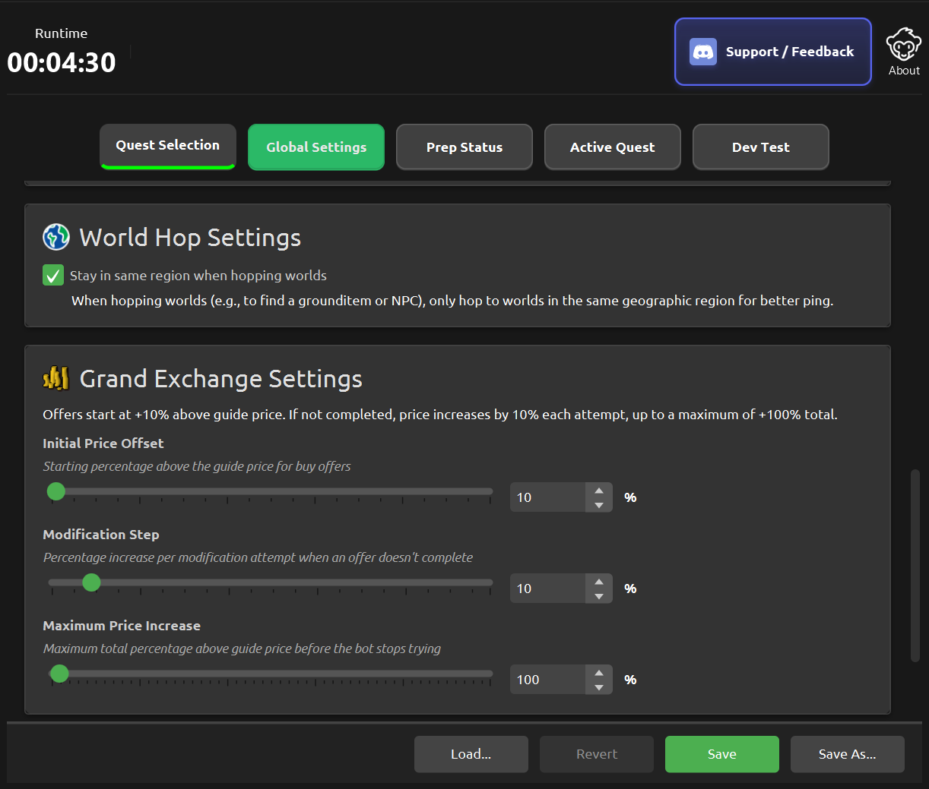The image size is (929, 789).
Task: Increase Maximum Price Increase with up arrow
Action: [x=599, y=673]
